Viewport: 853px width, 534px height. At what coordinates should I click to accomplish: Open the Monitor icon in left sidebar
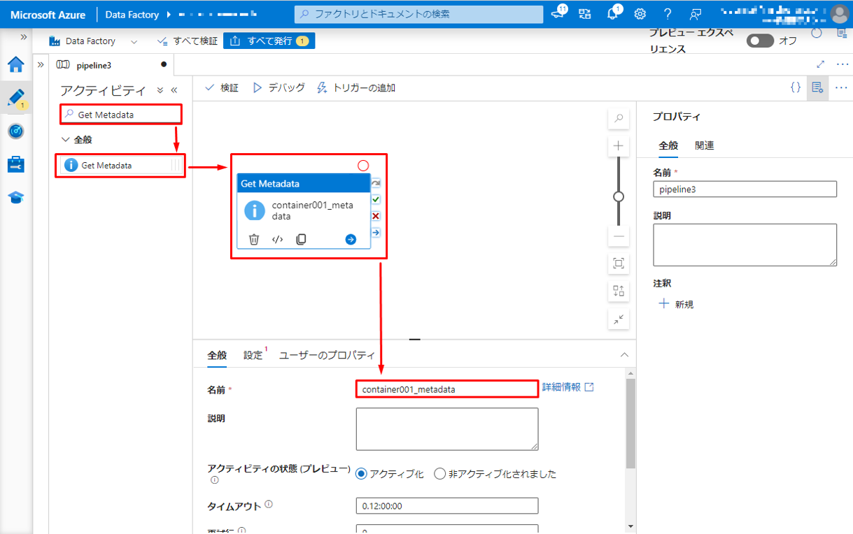click(16, 131)
